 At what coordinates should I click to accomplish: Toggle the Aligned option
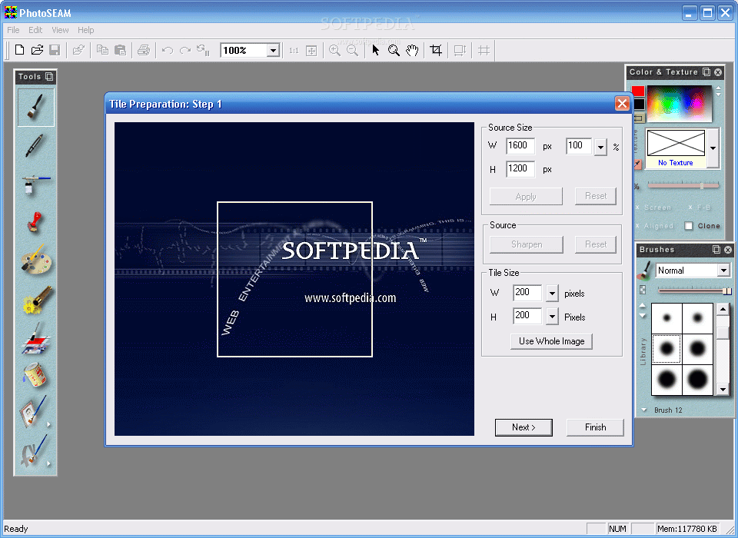[x=654, y=226]
